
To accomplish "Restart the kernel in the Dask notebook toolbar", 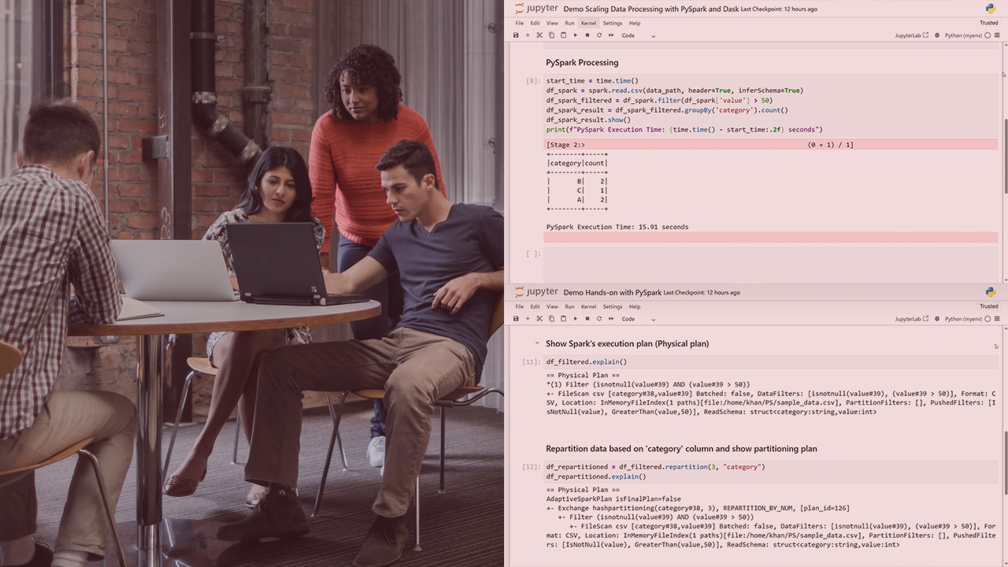I will [598, 35].
